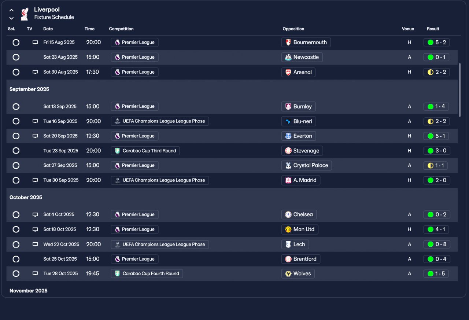Click the TV icon for the Bournemouth fixture
This screenshot has height=320, width=469.
coord(35,43)
